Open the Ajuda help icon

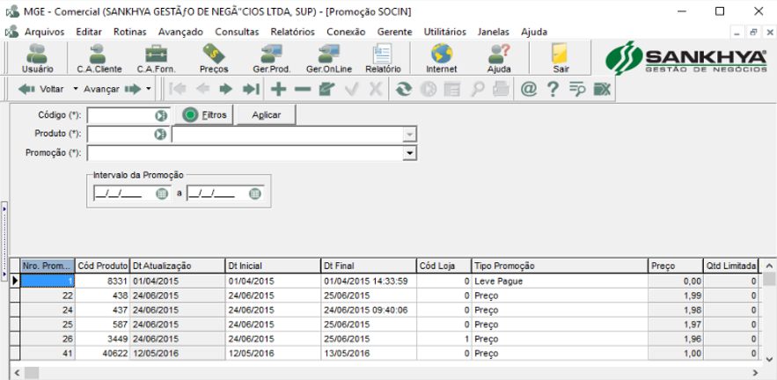point(499,58)
